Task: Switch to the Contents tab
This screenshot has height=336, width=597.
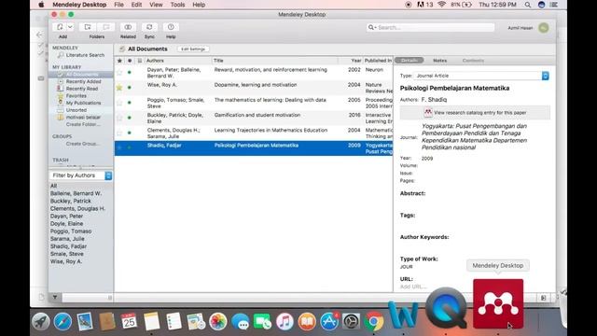Action: coord(473,61)
